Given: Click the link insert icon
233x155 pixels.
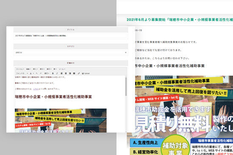Looking at the screenshot, I should (79, 73).
